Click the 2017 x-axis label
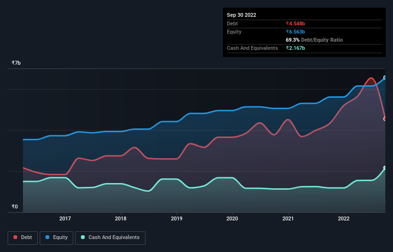Screen dimensions: 393x252 [x=65, y=218]
